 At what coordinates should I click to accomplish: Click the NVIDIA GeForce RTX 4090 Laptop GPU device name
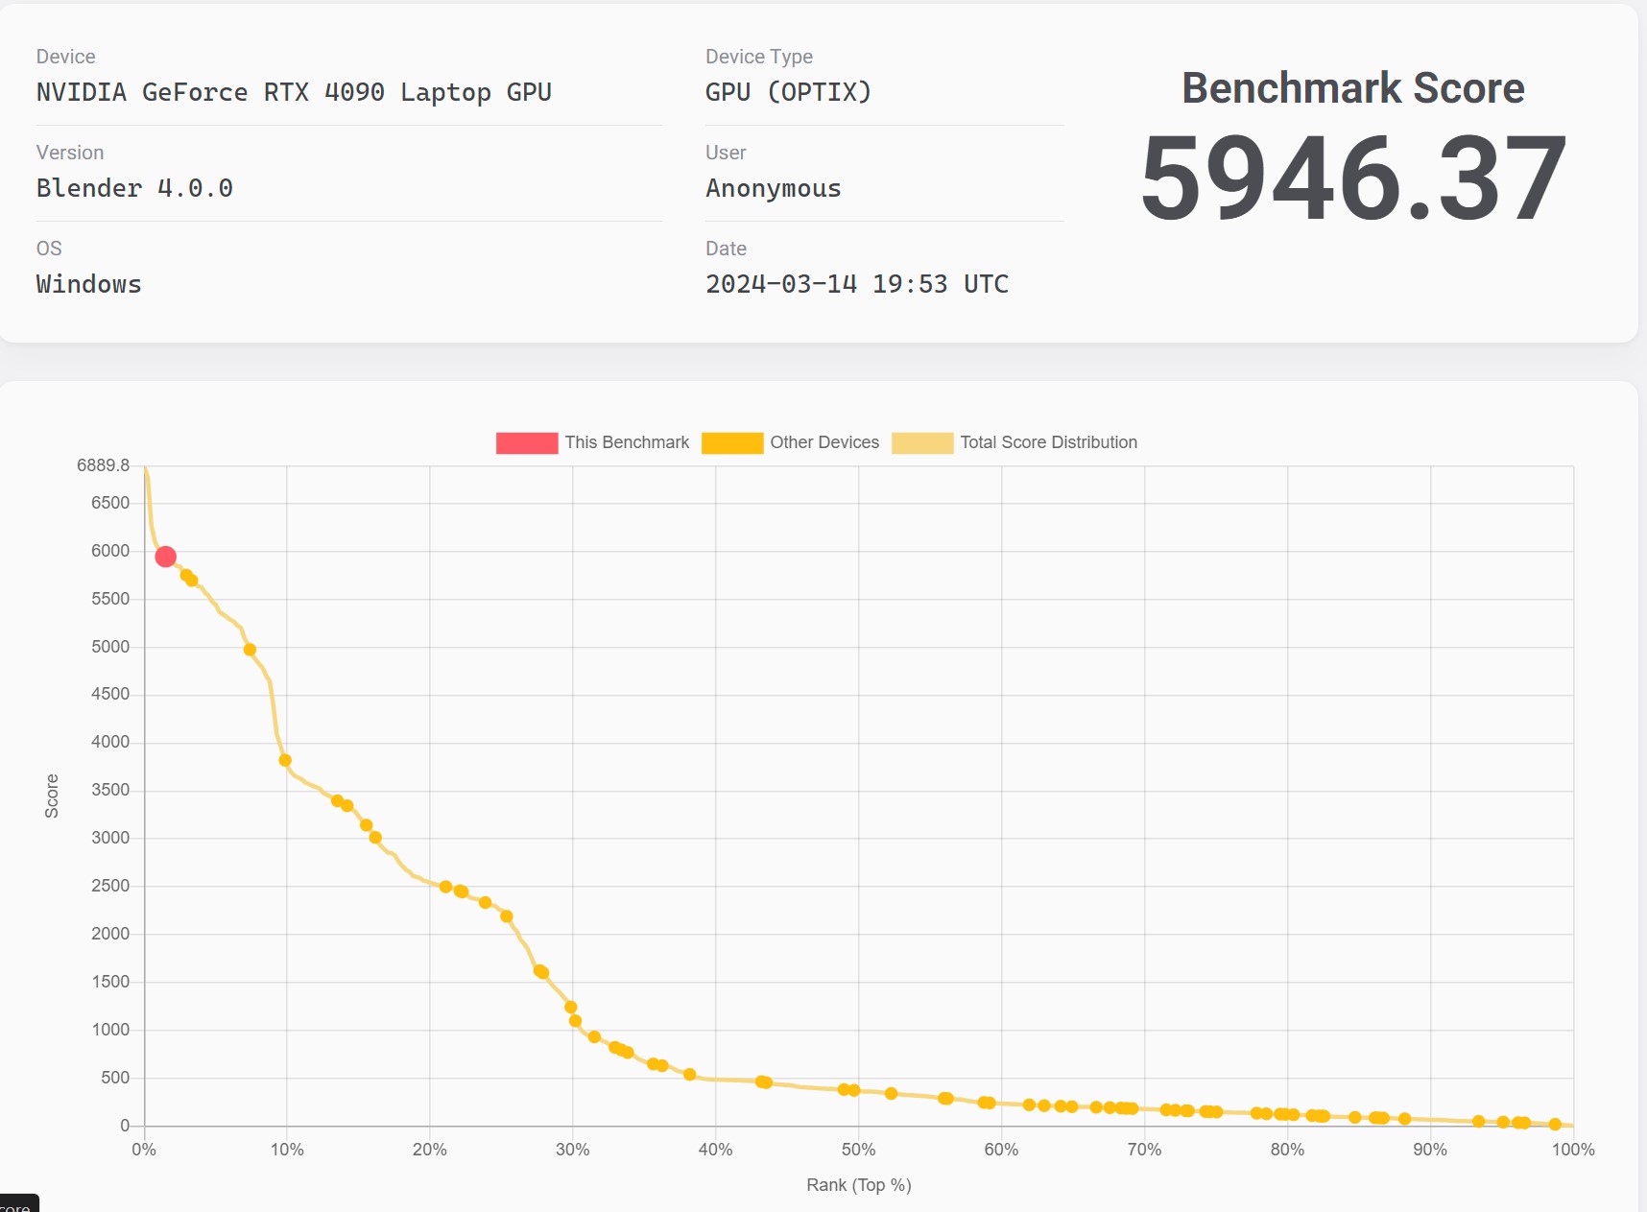point(294,92)
